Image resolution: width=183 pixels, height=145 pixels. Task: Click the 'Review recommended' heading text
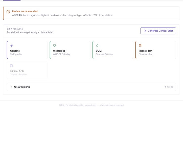(25, 11)
